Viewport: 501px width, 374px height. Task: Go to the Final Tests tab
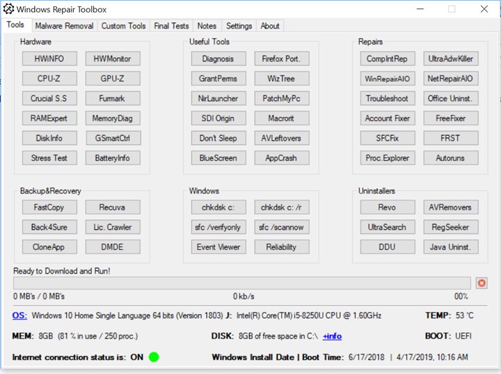tap(171, 26)
